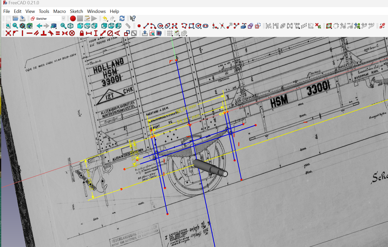Start macro recording
The width and height of the screenshot is (388, 247).
(x=73, y=18)
